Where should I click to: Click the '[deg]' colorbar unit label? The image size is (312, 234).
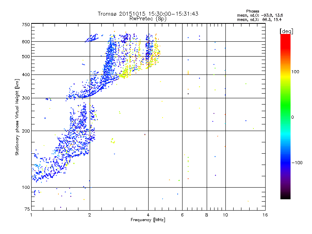coord(286,31)
